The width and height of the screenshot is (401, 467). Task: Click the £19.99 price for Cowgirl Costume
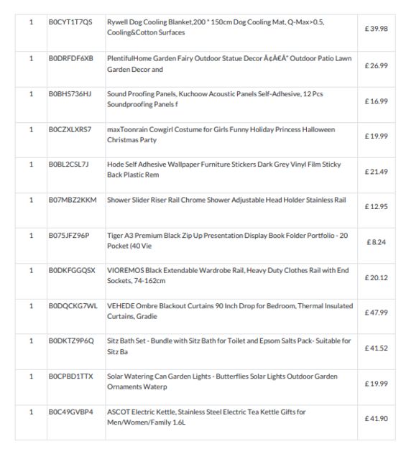[377, 136]
